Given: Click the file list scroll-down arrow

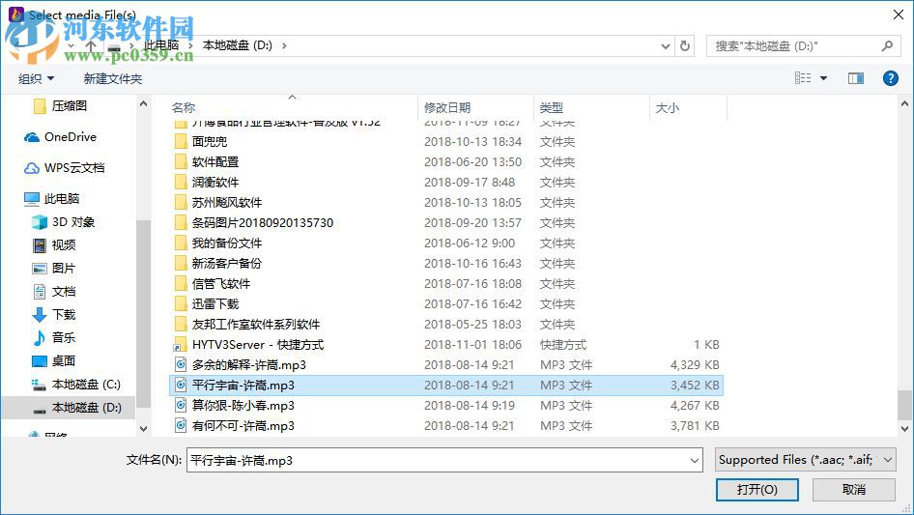Looking at the screenshot, I should coord(904,429).
